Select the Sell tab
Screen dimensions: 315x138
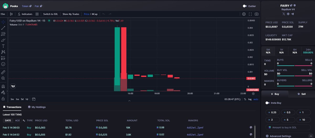click(x=301, y=94)
